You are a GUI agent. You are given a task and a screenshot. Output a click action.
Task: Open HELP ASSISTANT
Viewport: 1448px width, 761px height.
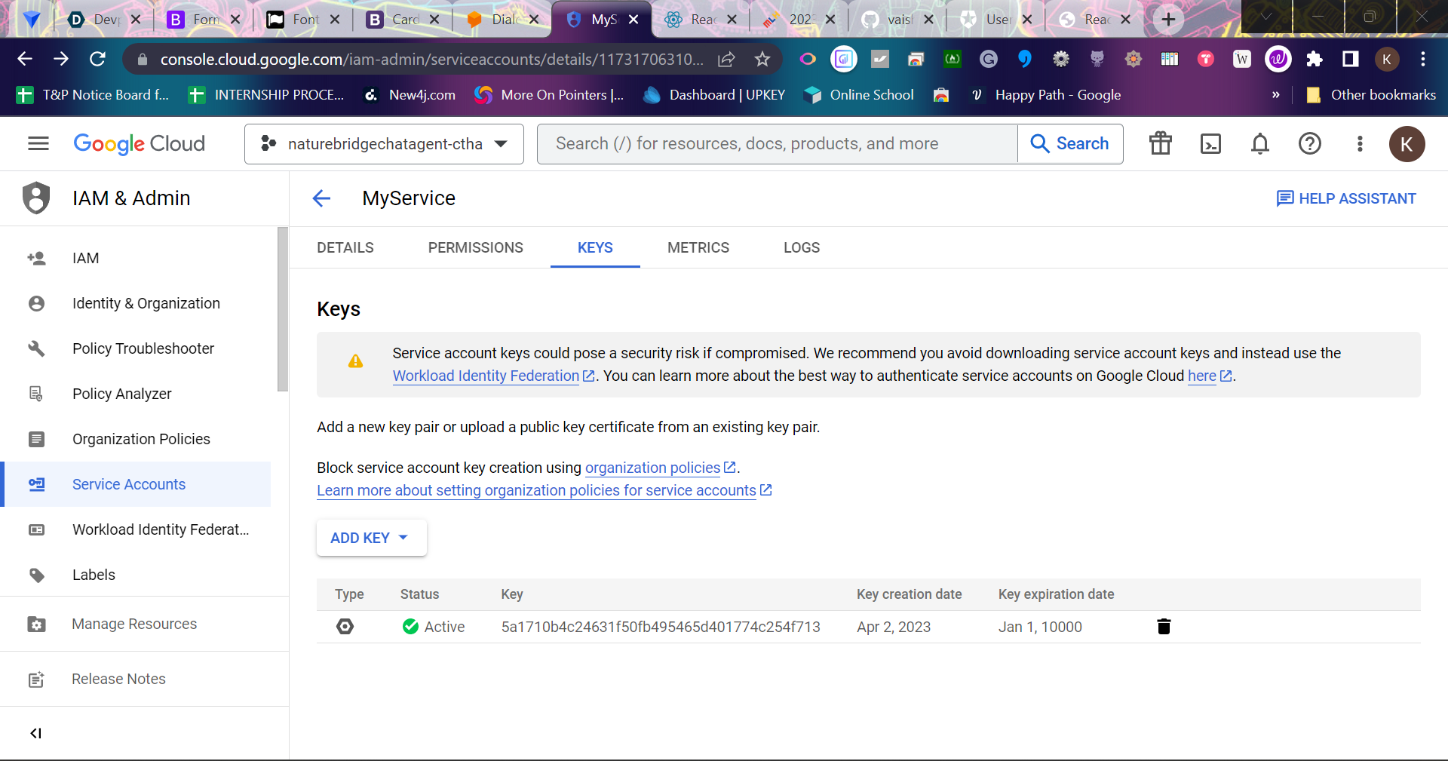tap(1345, 198)
